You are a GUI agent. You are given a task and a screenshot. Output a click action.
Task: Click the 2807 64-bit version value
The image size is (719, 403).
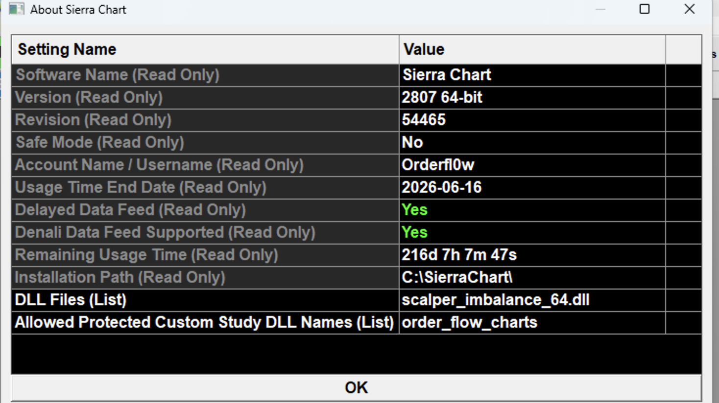(442, 97)
